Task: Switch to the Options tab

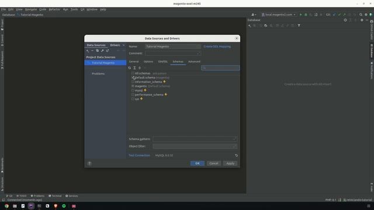Action: [148, 62]
